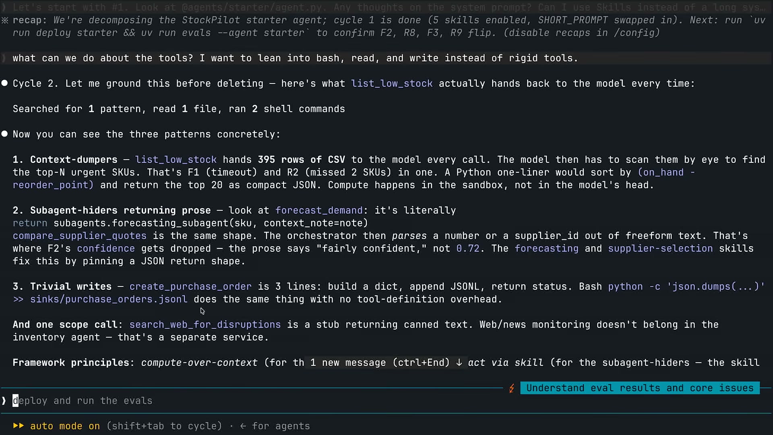Click the auto mode fast-forward icon
Viewport: 773px width, 435px height.
pos(19,426)
